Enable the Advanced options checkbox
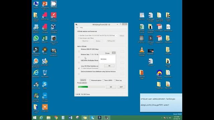The height and width of the screenshot is (120, 214). click(90, 80)
